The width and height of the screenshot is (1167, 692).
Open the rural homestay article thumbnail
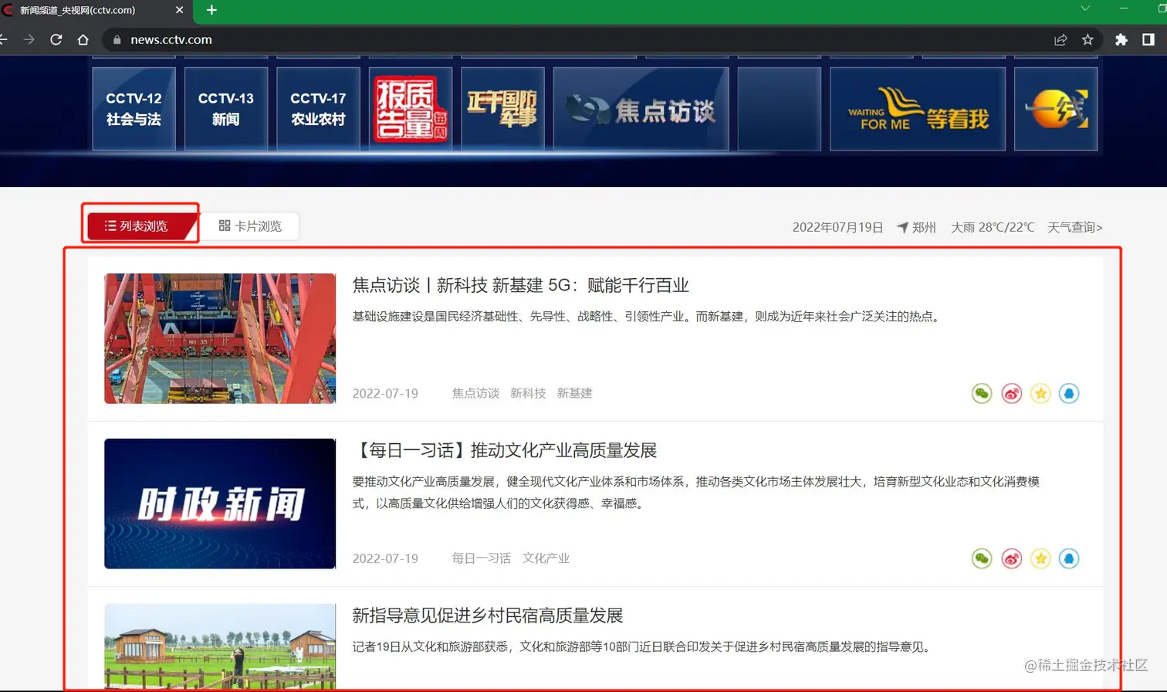tap(220, 646)
